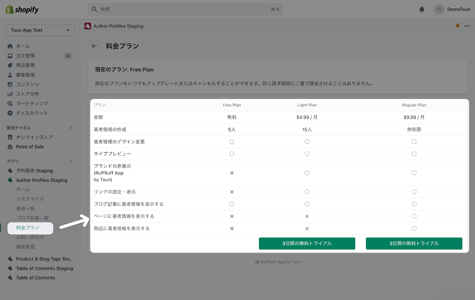The width and height of the screenshot is (475, 300).
Task: Expand the アプリ section chevron
Action: click(x=71, y=161)
